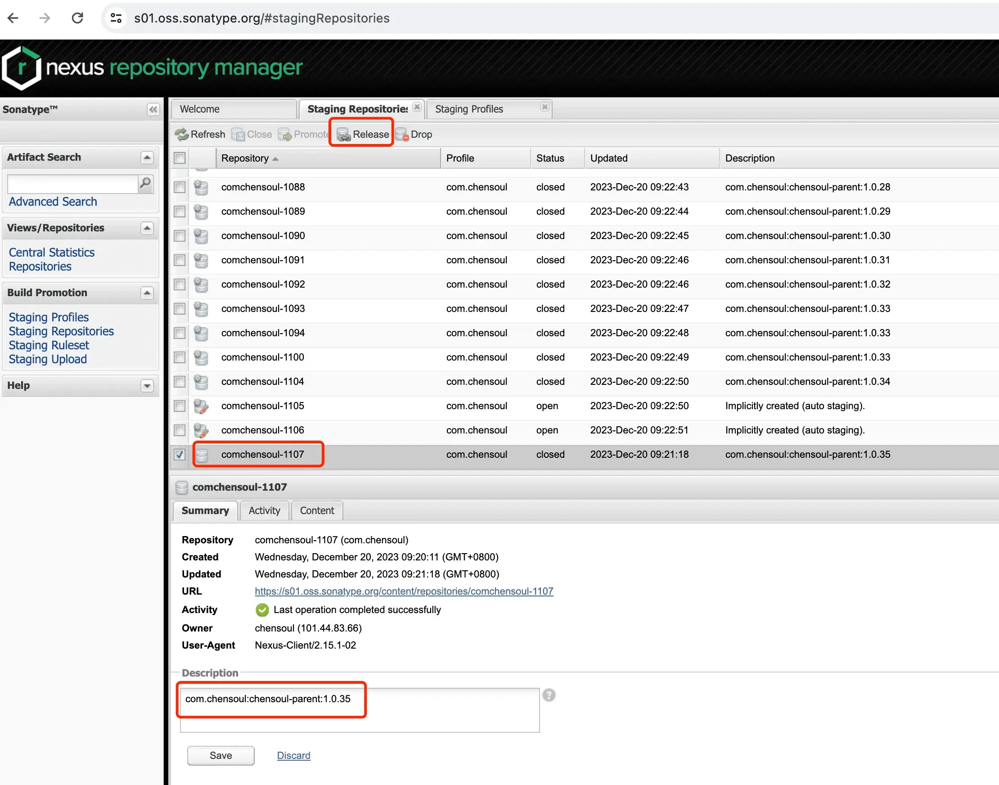Open the Activity detail tab

[x=264, y=510]
